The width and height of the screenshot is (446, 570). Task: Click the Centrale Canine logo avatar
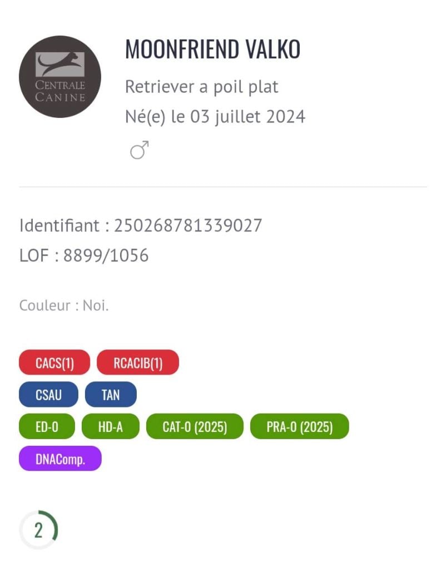click(60, 77)
